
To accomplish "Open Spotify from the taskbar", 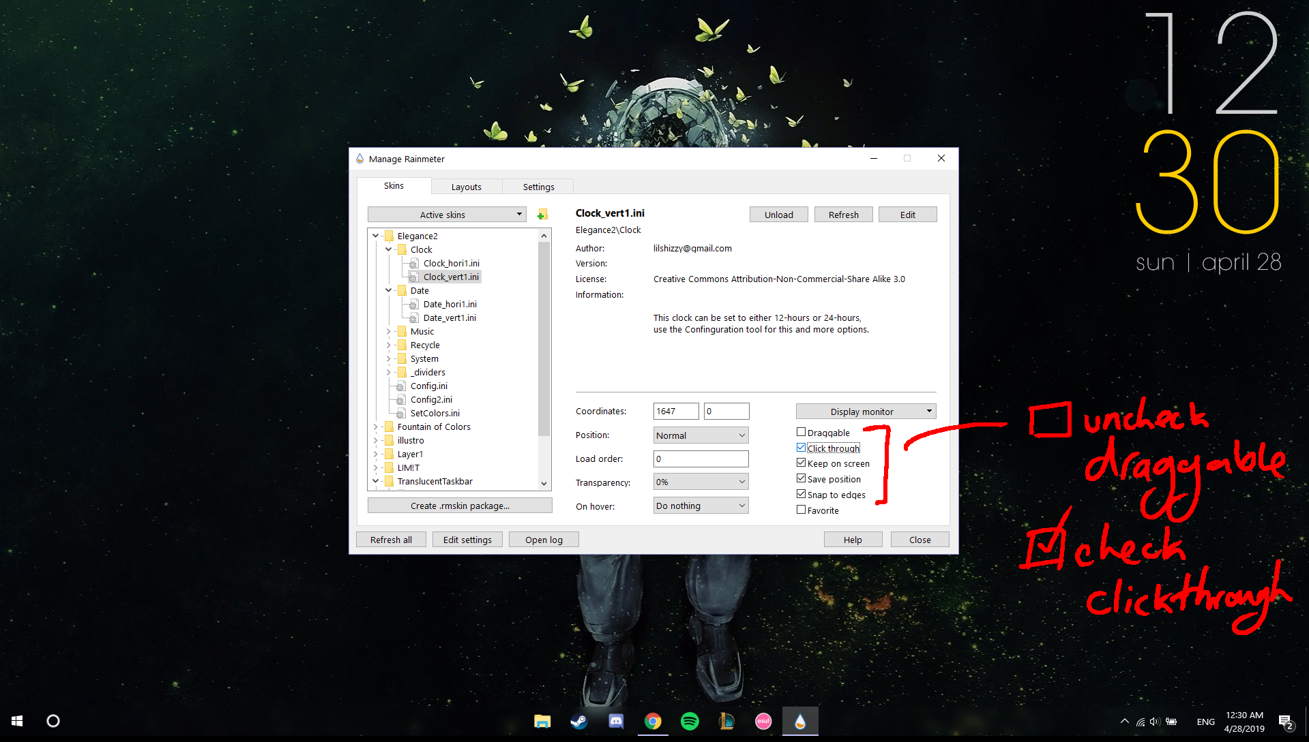I will (690, 721).
